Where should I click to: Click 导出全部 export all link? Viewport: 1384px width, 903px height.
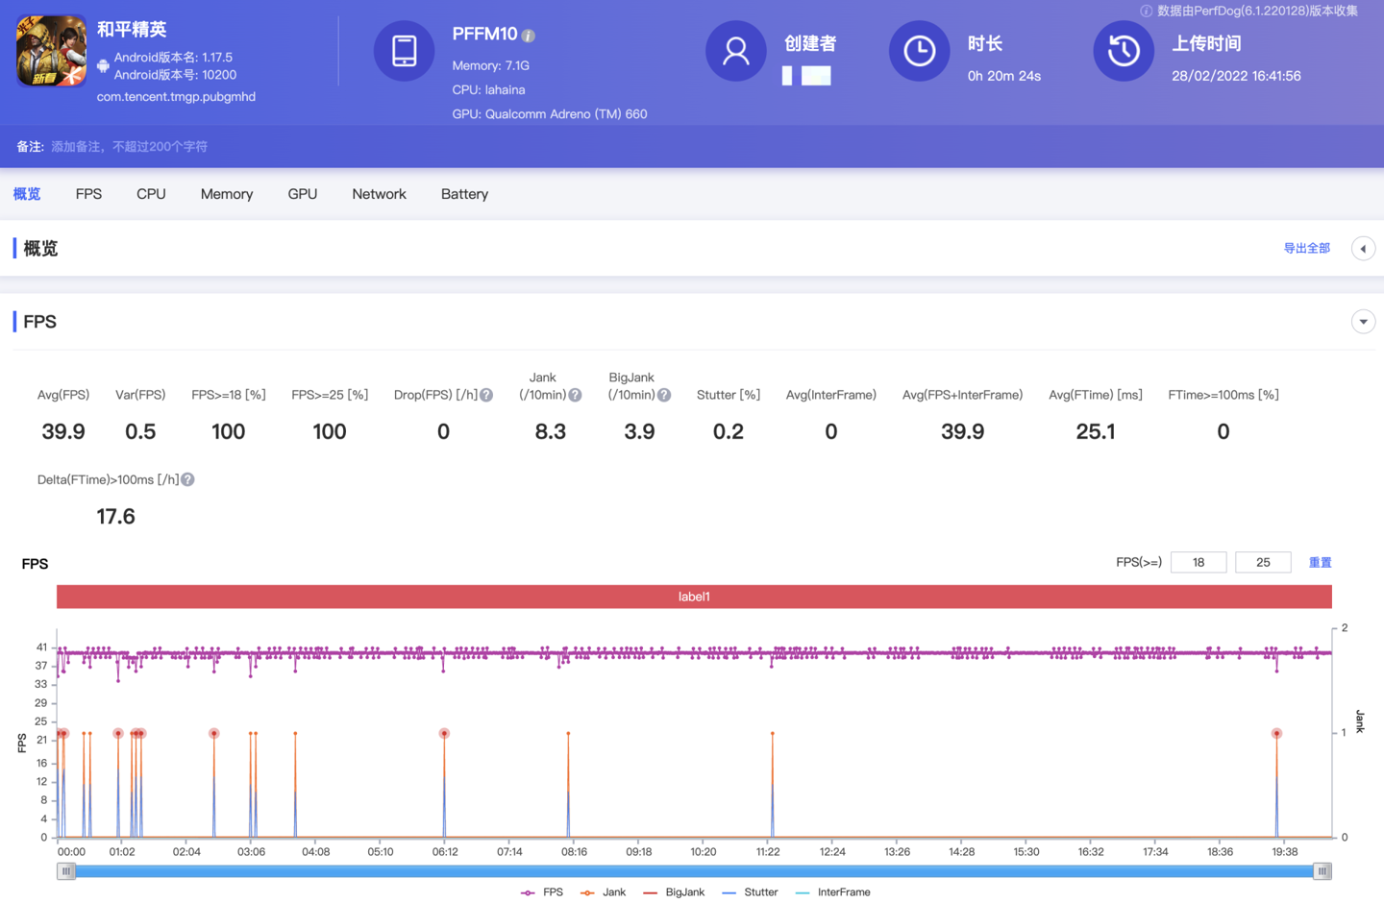(x=1306, y=249)
